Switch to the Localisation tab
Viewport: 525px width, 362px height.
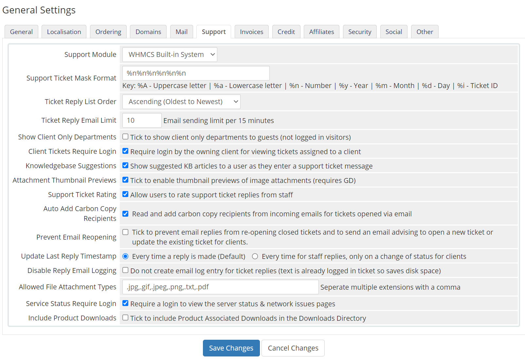pyautogui.click(x=64, y=32)
